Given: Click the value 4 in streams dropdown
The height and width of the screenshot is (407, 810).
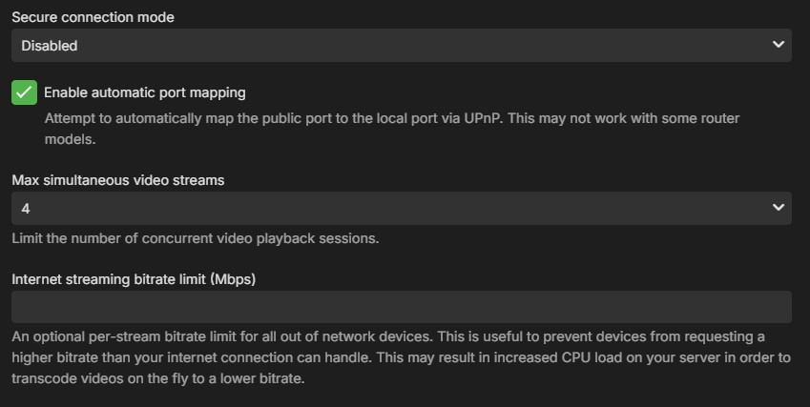Looking at the screenshot, I should coord(26,208).
